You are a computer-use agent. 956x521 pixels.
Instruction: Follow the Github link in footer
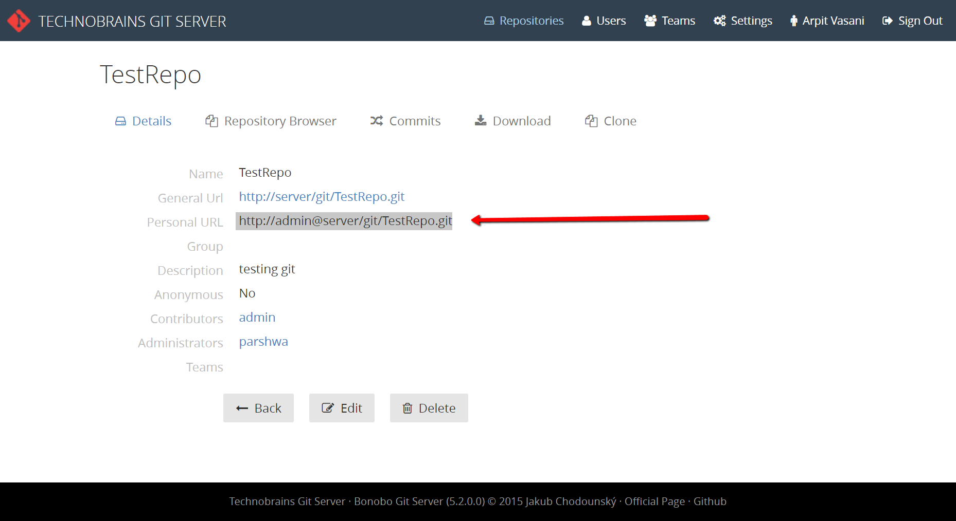[x=710, y=501]
